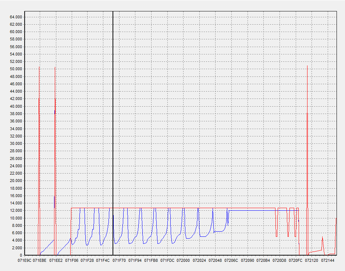The width and height of the screenshot is (345, 271).
Task: Click the small red bump above 072144
Action: click(x=323, y=239)
